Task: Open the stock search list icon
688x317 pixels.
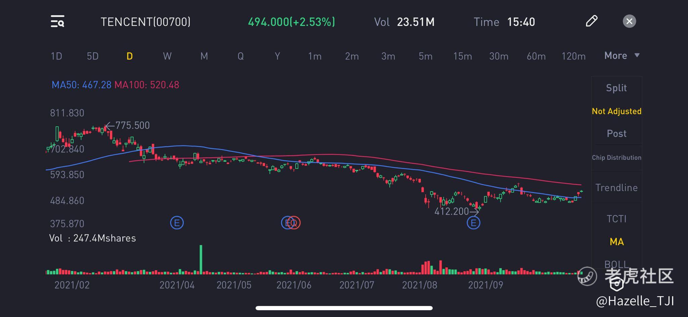Action: (57, 21)
